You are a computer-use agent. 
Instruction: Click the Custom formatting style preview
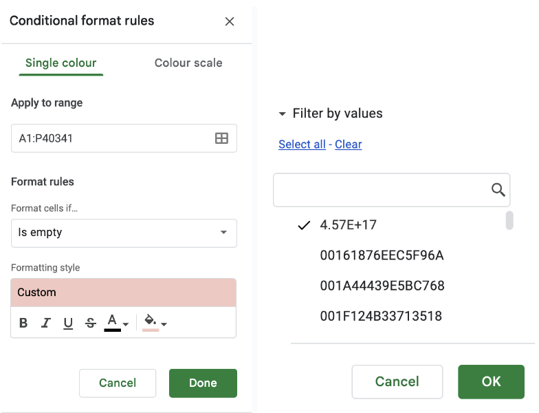click(124, 293)
